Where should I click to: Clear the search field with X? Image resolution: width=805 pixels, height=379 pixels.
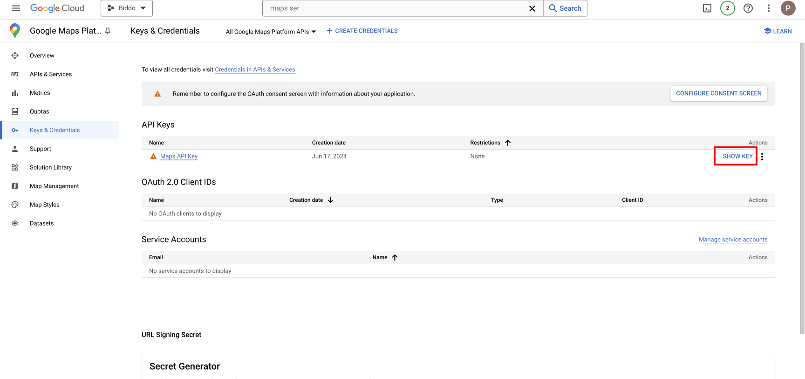[532, 8]
